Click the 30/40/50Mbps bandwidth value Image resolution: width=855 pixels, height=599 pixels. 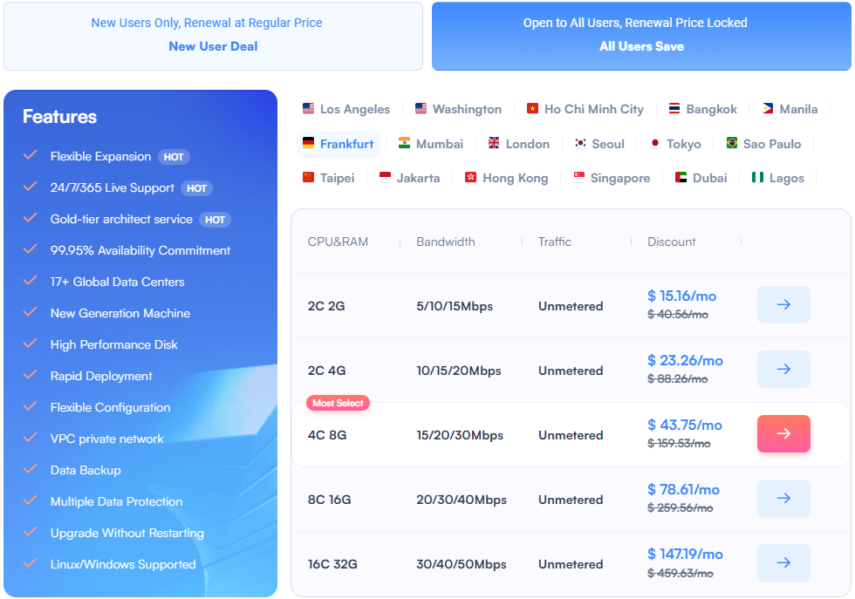462,564
